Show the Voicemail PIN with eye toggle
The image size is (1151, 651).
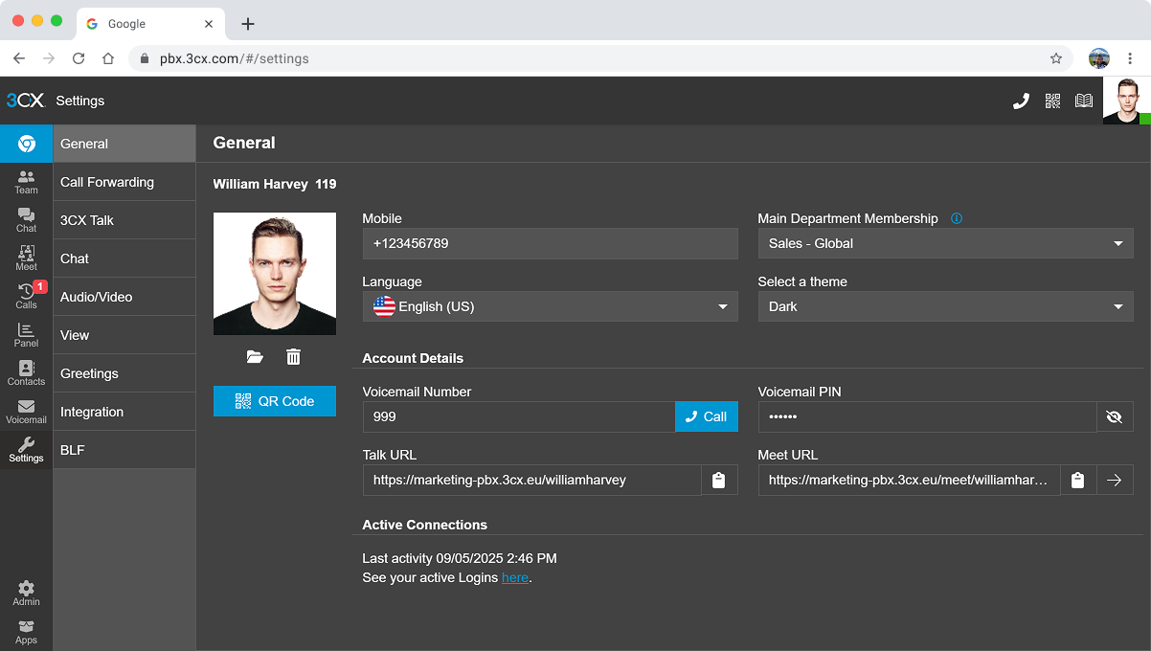(1114, 417)
